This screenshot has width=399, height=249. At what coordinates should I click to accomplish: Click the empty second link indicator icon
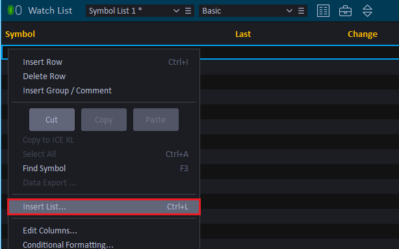coord(19,10)
